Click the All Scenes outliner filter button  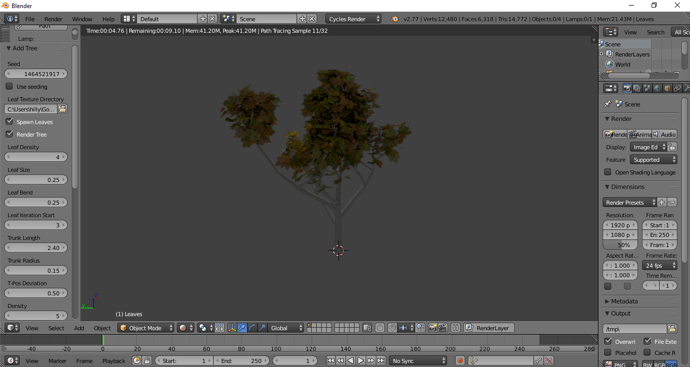pos(680,32)
